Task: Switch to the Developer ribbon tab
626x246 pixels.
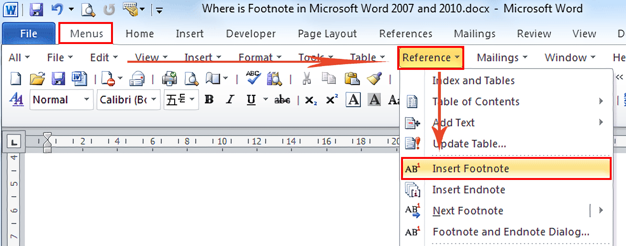Action: coord(251,34)
